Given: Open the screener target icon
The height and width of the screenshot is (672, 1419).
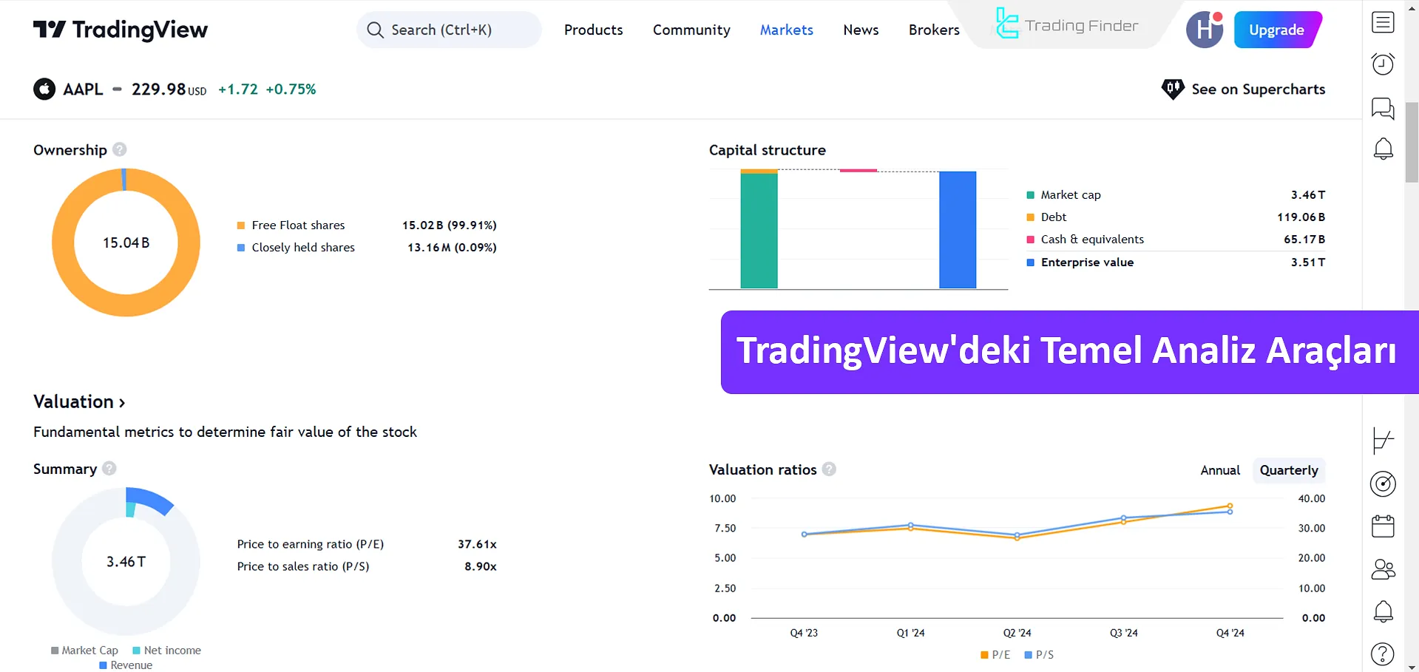Looking at the screenshot, I should tap(1382, 484).
